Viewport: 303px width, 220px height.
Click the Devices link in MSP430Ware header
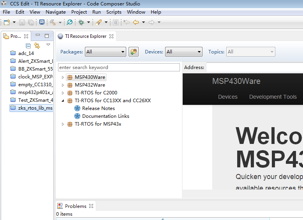pyautogui.click(x=227, y=97)
